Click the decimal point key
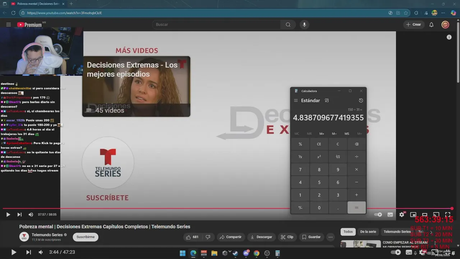Image resolution: width=460 pixels, height=259 pixels. point(337,208)
